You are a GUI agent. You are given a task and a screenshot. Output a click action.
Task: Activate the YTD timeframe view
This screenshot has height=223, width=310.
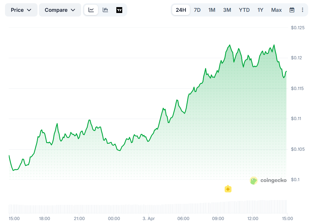[x=244, y=10]
